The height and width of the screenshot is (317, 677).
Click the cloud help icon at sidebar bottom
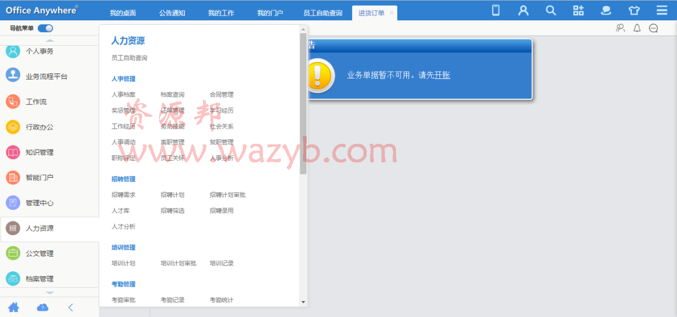point(42,307)
